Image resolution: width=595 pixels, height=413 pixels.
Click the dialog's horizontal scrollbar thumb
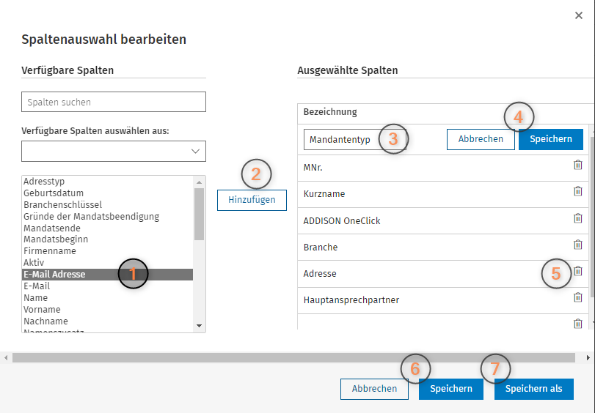[x=293, y=357]
